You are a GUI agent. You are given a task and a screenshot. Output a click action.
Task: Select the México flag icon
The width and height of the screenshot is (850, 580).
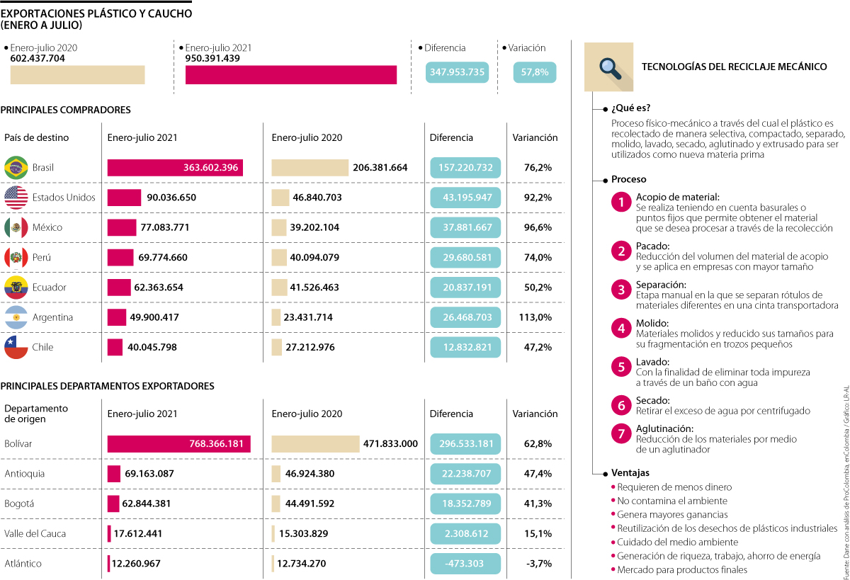16,227
